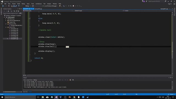Screen dimensions: 176x99
Task: Select Example01.cpp in Solution Explorer
Action: (15, 29)
